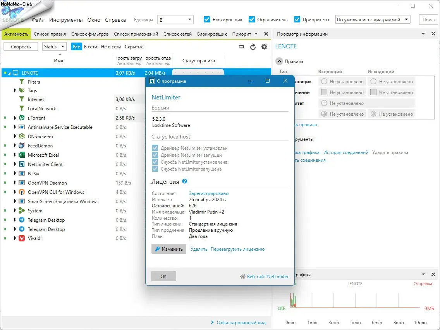Click the swap arrows icon in activity toolbar
The width and height of the screenshot is (440, 330).
(241, 47)
